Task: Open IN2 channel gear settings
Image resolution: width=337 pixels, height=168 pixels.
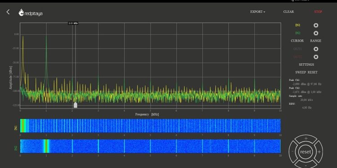Action: click(315, 33)
